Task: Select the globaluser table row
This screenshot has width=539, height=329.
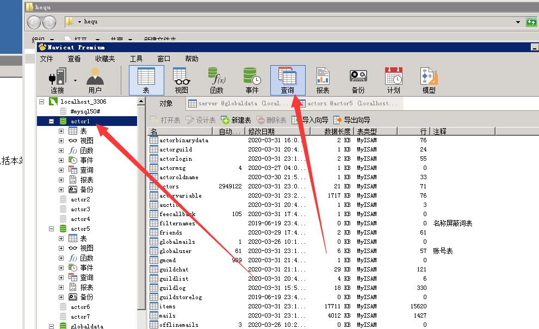Action: (175, 251)
